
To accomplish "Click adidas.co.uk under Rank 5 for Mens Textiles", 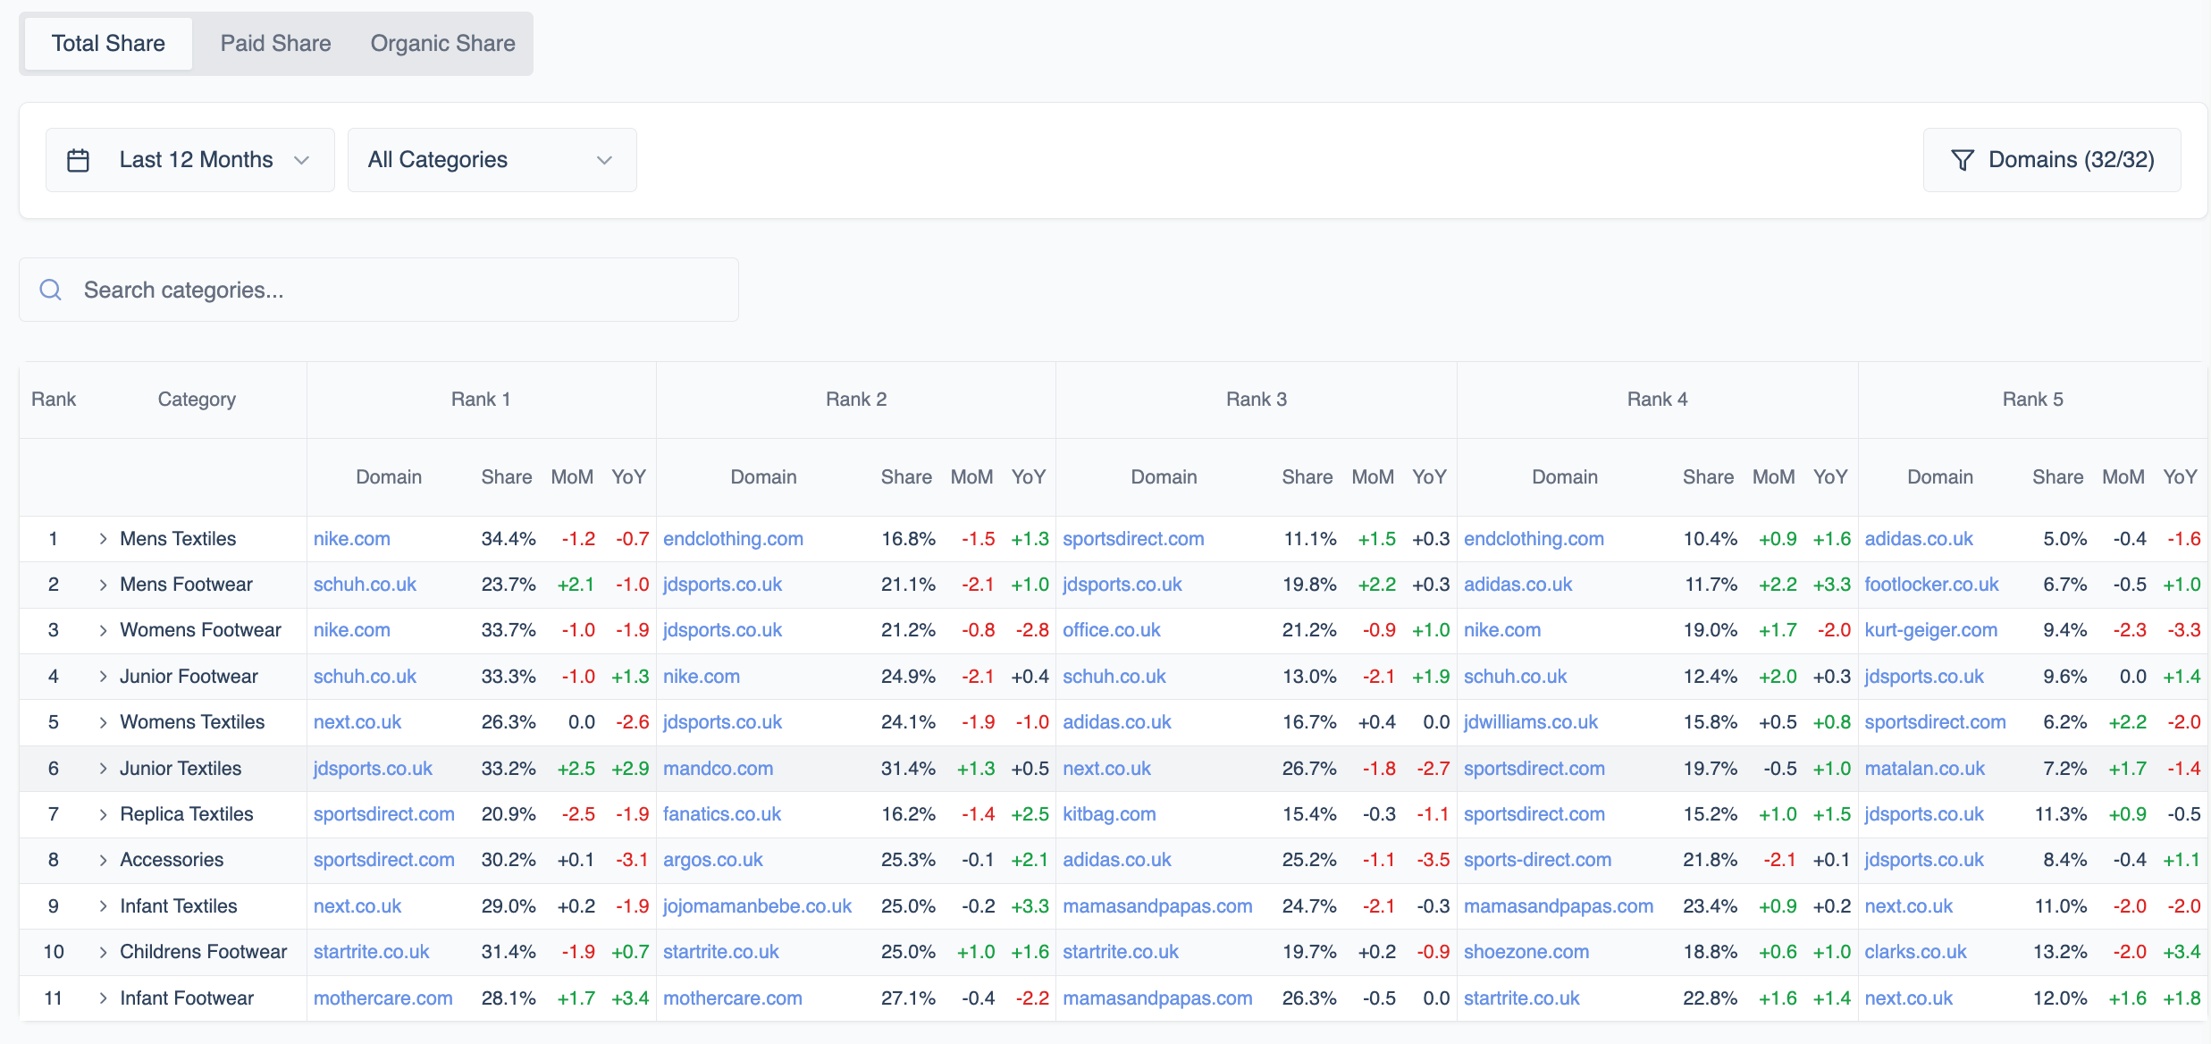I will (x=1919, y=538).
